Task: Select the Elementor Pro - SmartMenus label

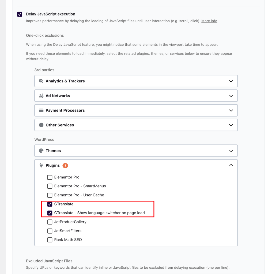Action: [x=80, y=186]
